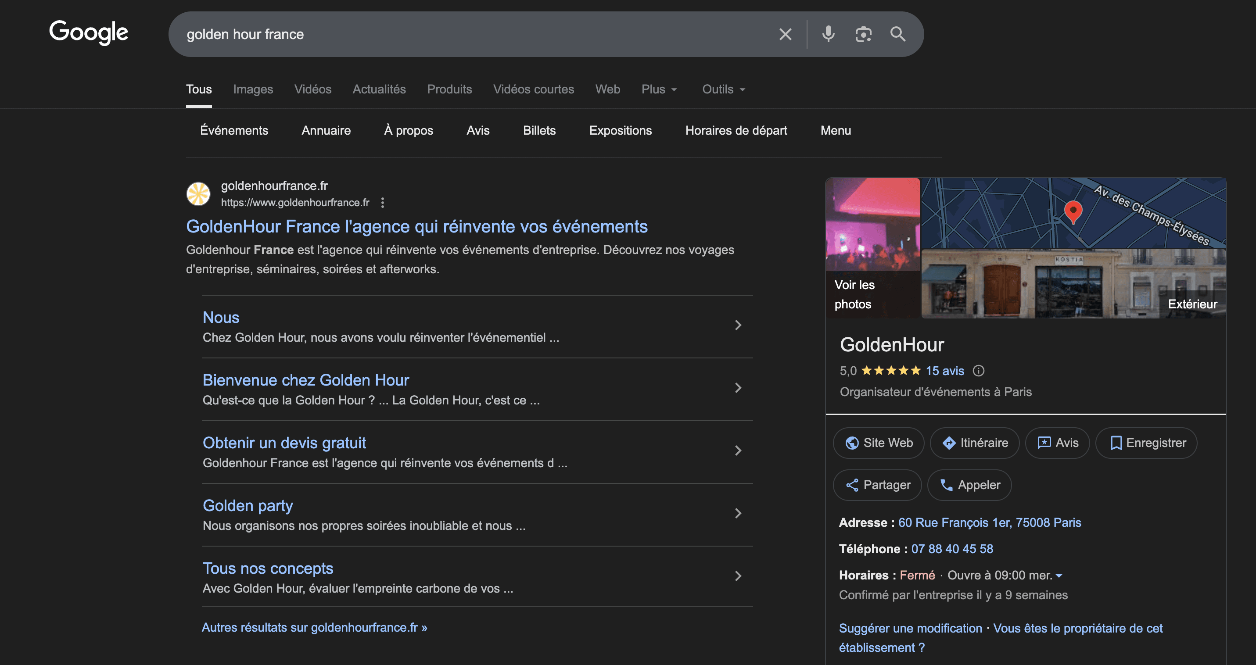
Task: Open the three-dot menu beside goldenhourfrance.fr URL
Action: point(383,203)
